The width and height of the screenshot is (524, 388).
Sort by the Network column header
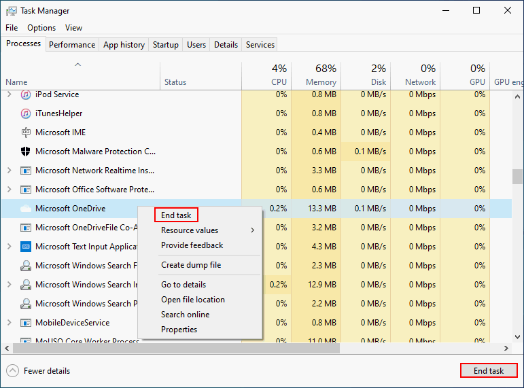click(x=415, y=76)
